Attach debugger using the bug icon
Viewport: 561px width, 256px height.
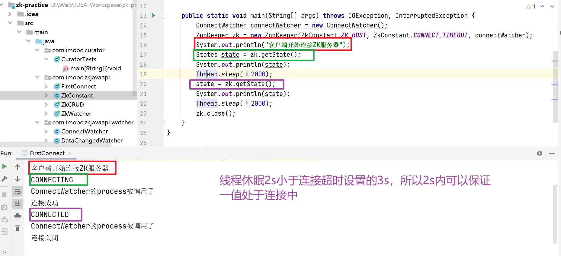point(5,219)
